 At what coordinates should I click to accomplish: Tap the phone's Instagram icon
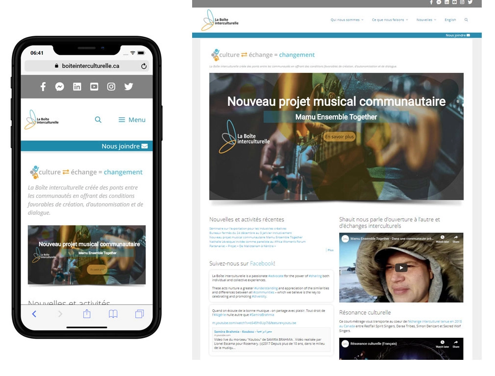click(111, 87)
